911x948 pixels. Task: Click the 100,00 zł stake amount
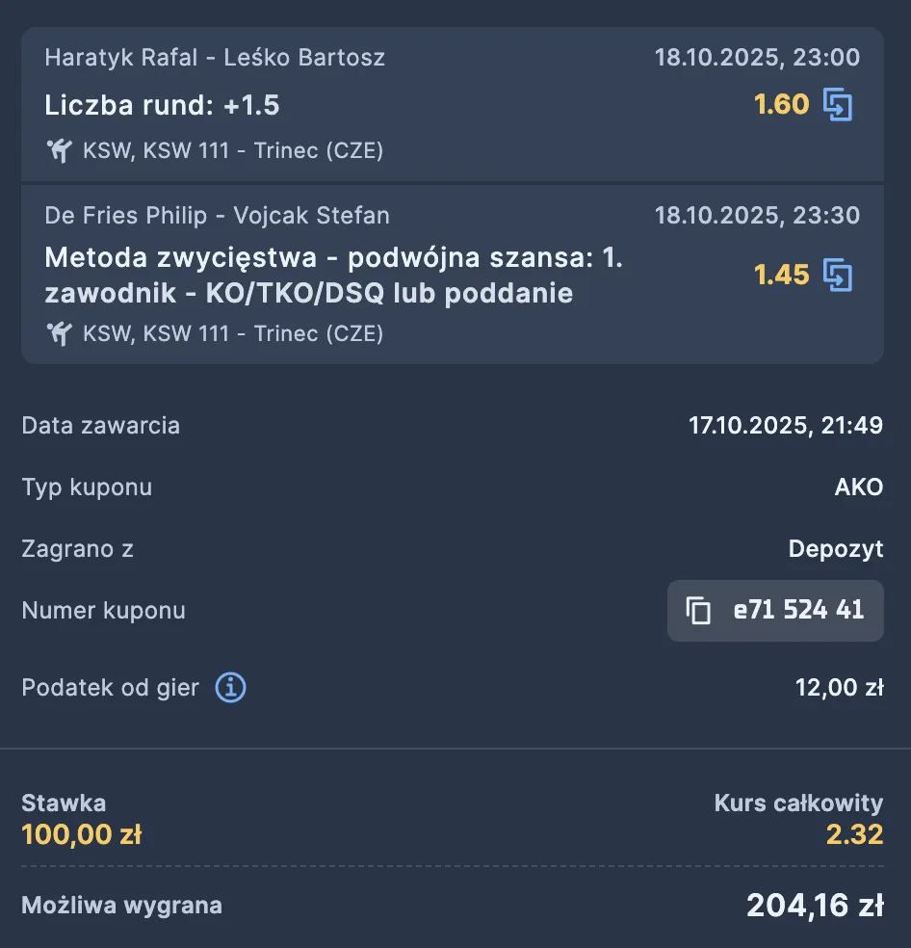click(x=81, y=834)
